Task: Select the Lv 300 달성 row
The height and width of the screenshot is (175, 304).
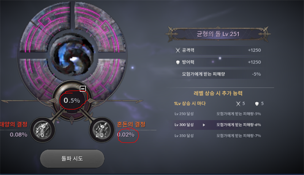Action: point(217,125)
